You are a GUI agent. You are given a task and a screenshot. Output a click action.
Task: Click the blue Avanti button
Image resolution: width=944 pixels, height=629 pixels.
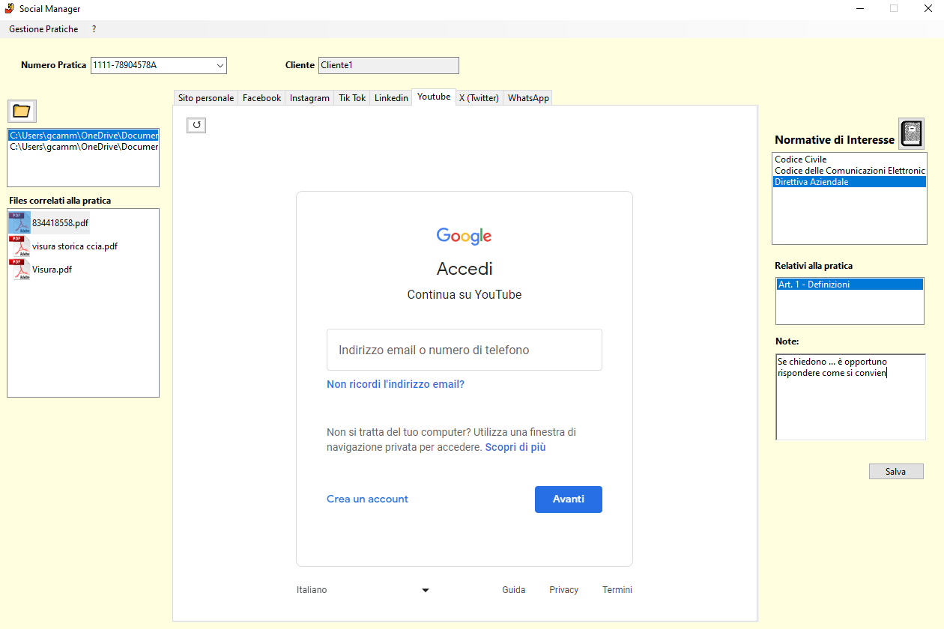tap(569, 499)
